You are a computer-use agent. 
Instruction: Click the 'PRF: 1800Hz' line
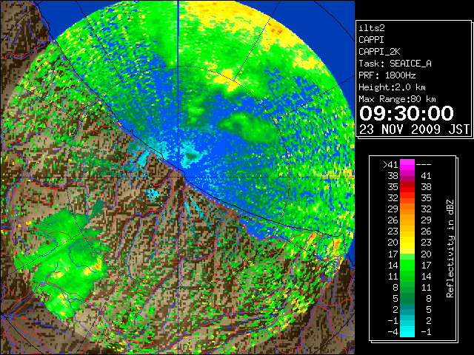387,75
